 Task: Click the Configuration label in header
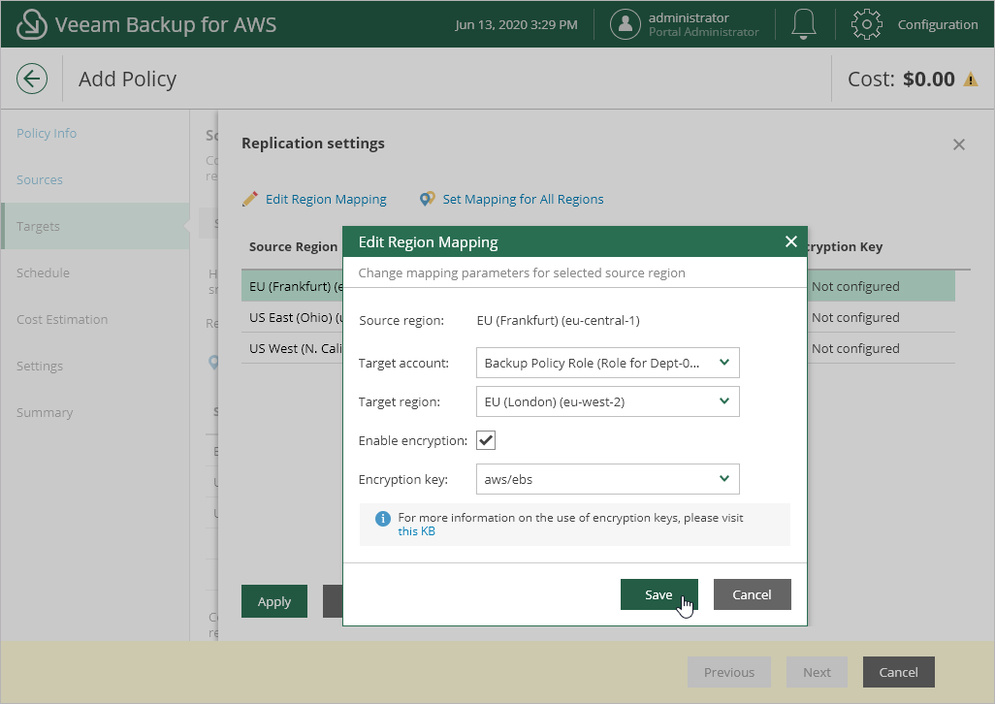(x=937, y=25)
